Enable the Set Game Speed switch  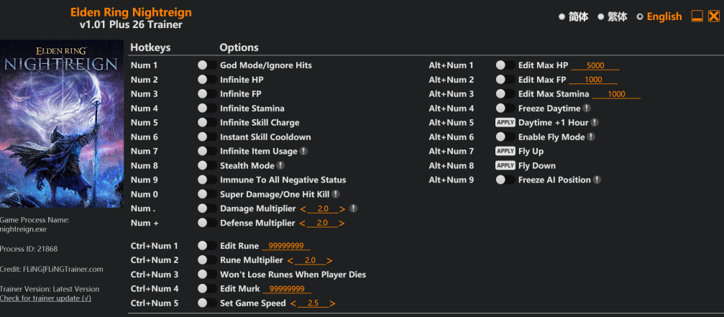(207, 303)
